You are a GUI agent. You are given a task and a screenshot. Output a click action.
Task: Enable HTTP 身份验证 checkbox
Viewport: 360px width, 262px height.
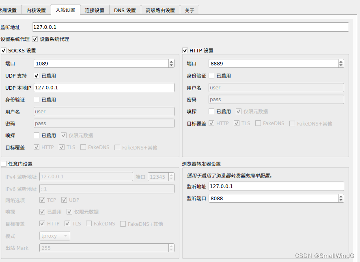(x=211, y=76)
